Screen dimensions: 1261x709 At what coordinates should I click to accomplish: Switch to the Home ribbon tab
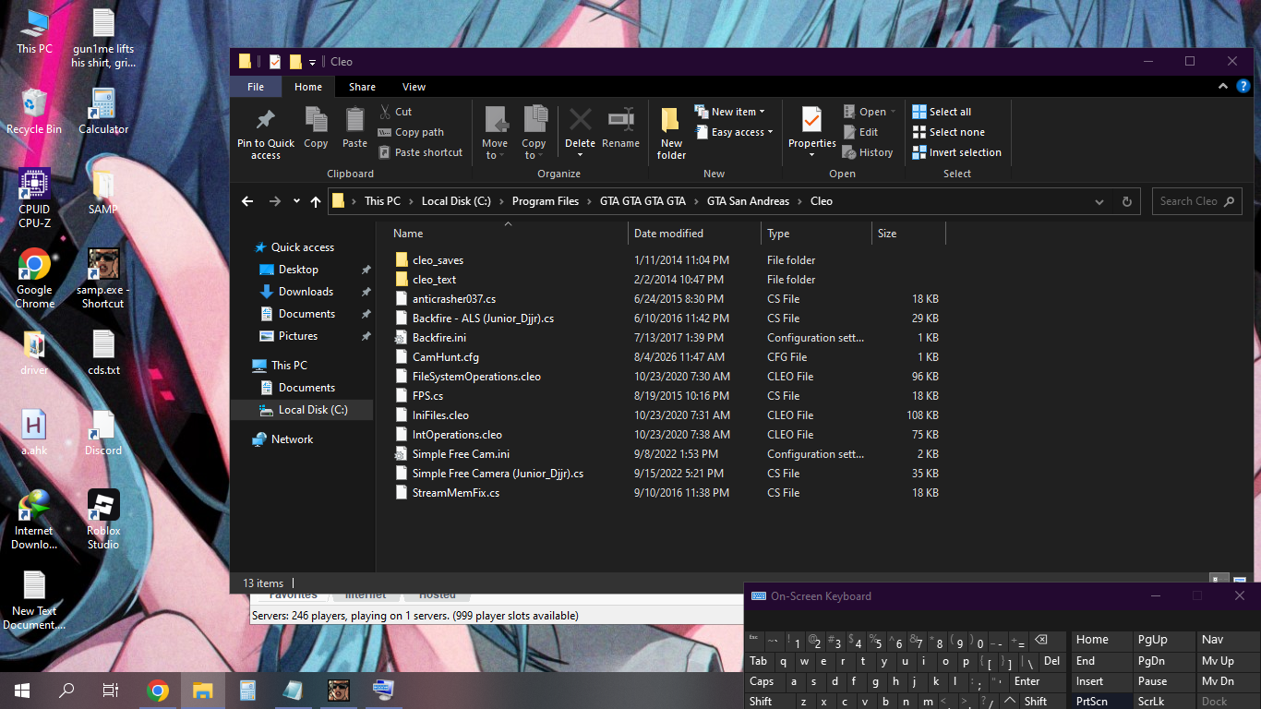click(x=308, y=87)
